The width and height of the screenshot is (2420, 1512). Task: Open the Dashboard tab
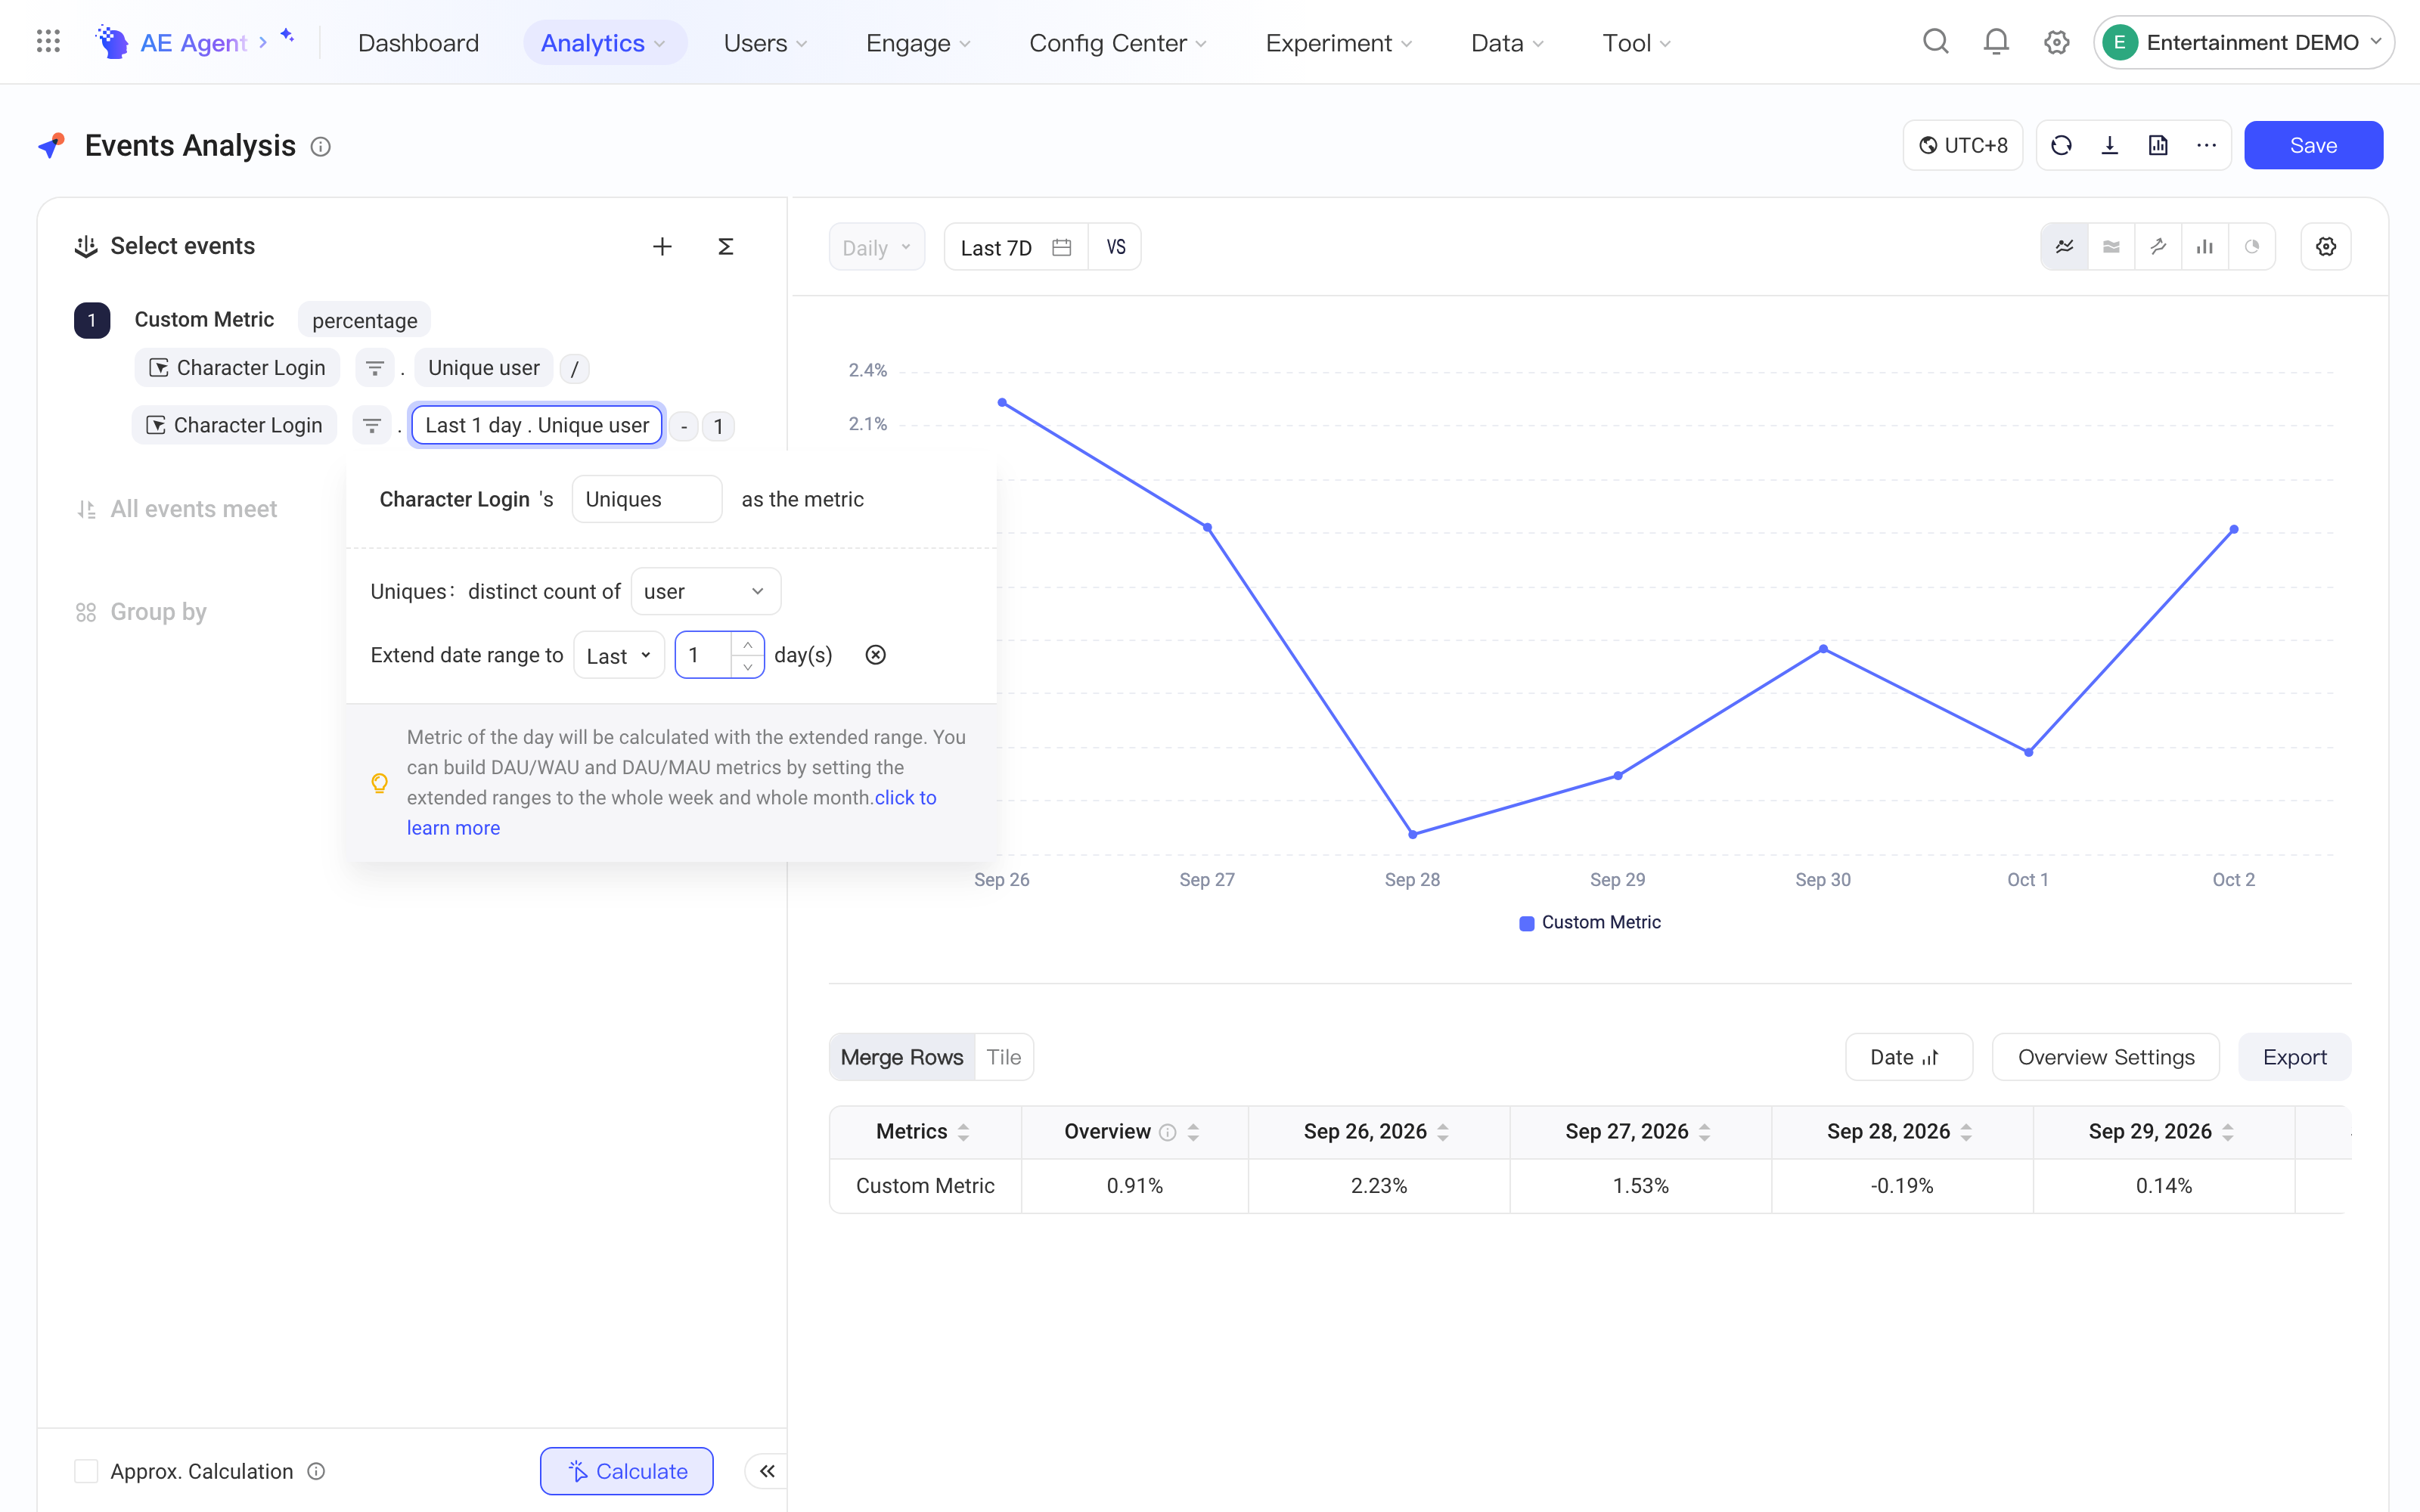(418, 43)
